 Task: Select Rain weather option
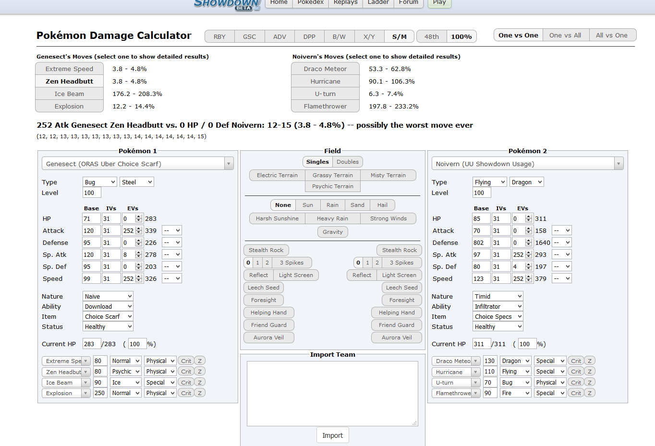click(332, 205)
